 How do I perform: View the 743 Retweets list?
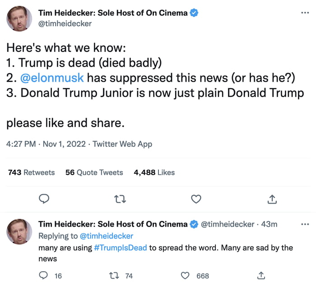(32, 172)
